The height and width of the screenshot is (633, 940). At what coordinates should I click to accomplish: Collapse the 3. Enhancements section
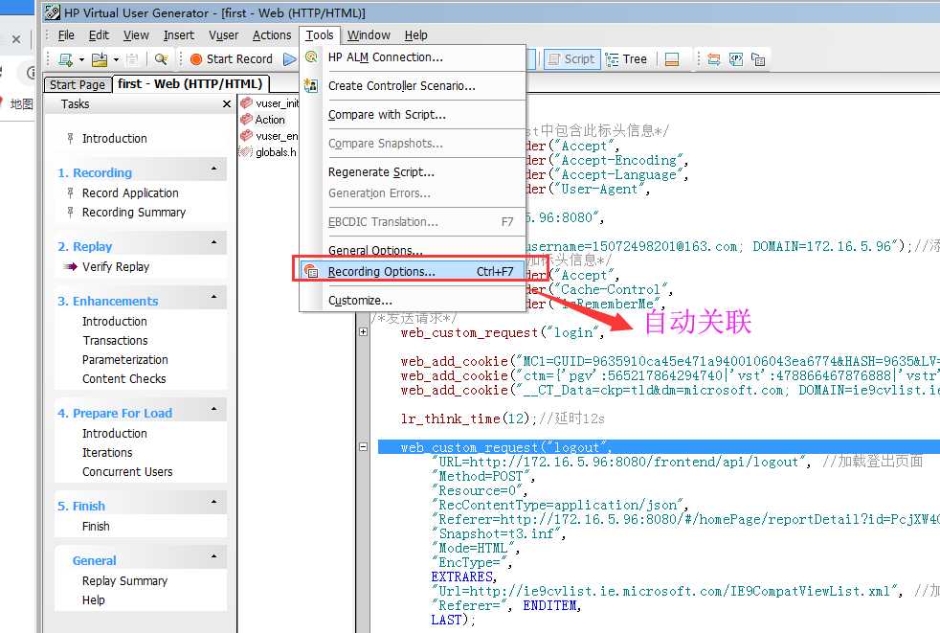pos(214,297)
